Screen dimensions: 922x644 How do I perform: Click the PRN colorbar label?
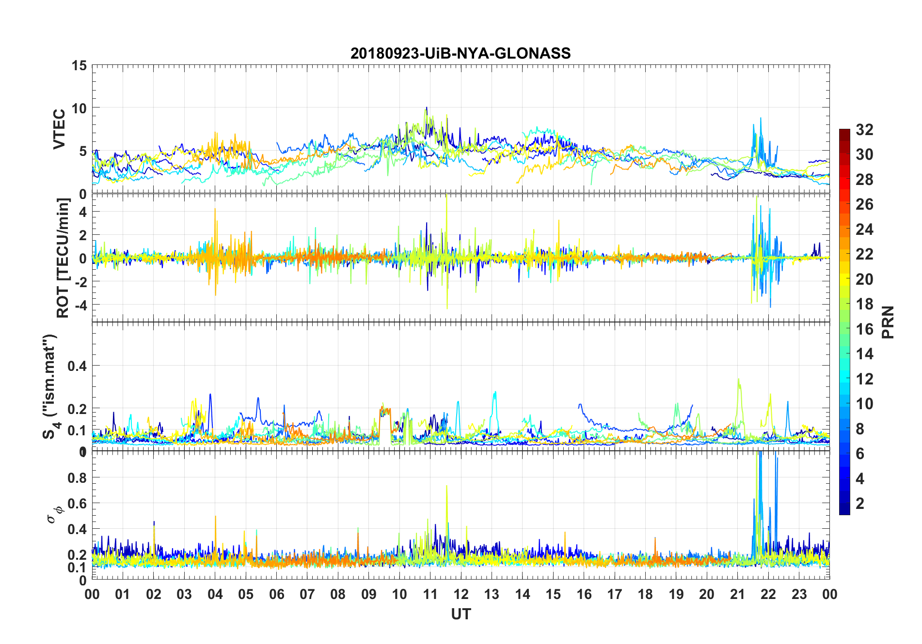click(x=888, y=322)
